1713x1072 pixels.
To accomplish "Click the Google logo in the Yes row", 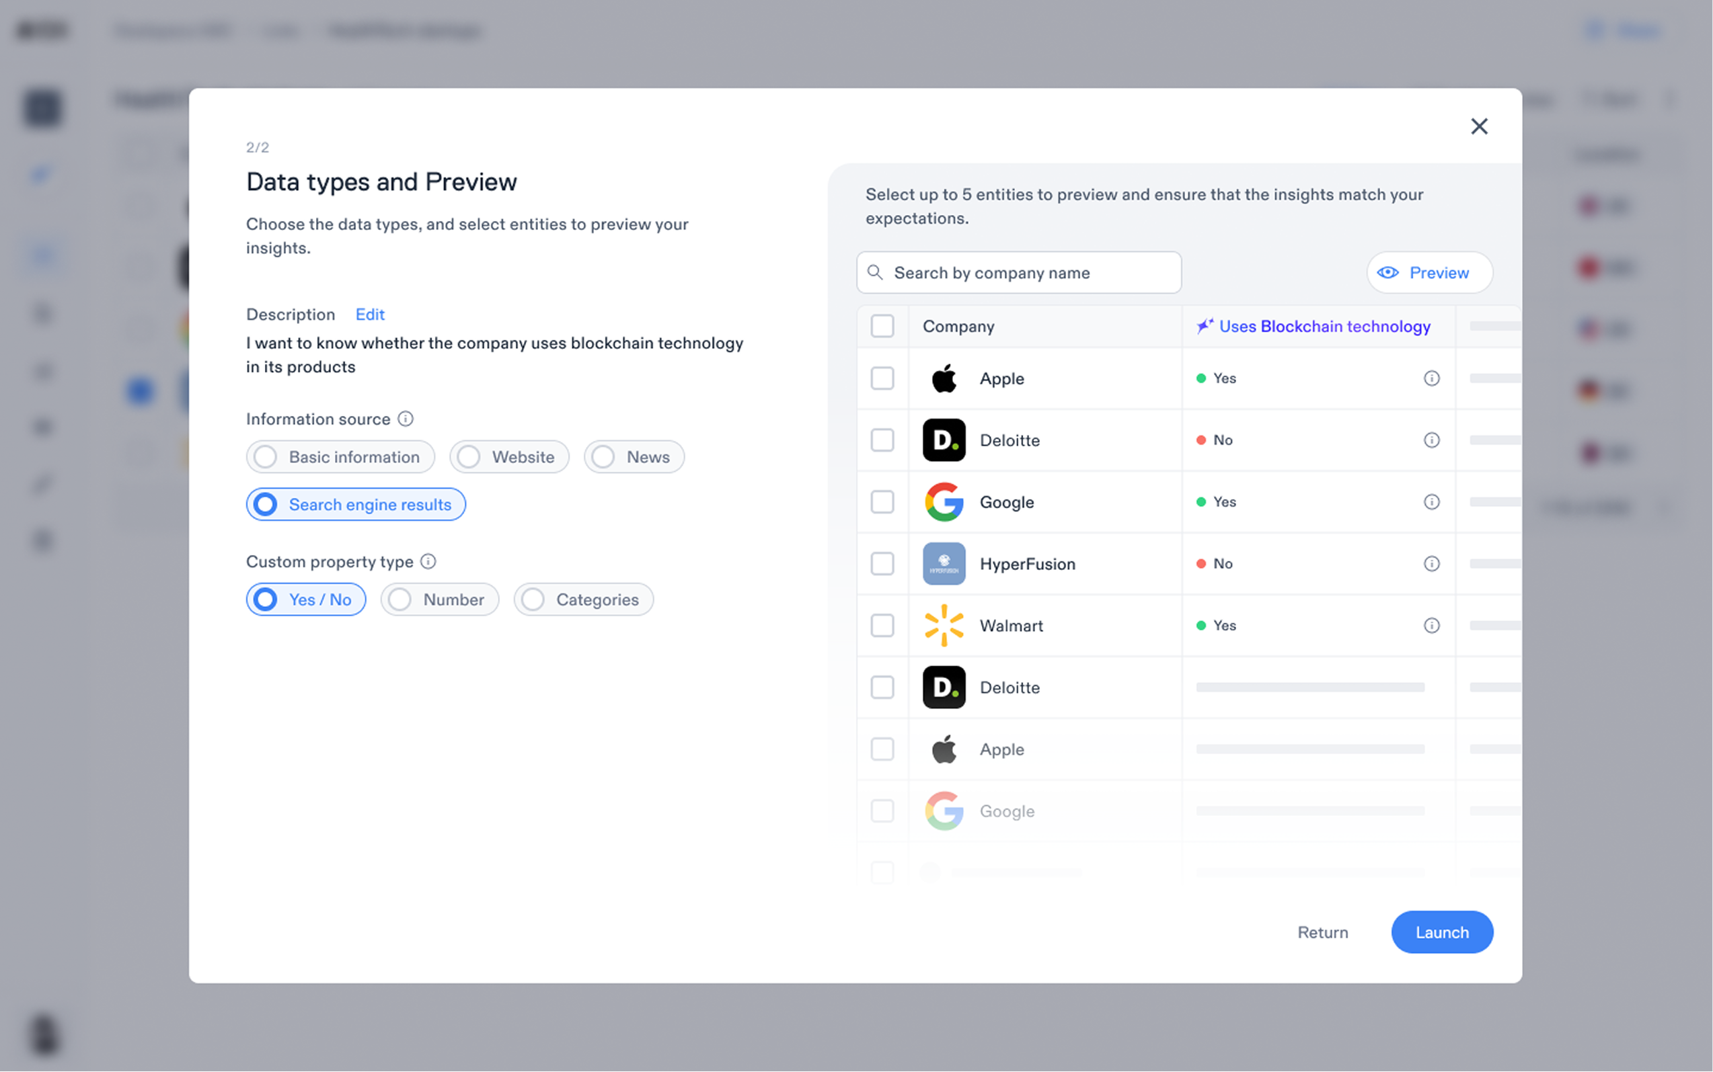I will (944, 502).
